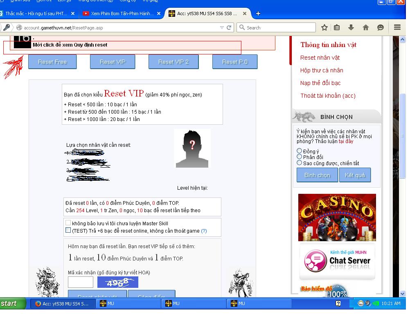Click the magnifier icon in the search box
The image size is (419, 314).
tap(242, 27)
